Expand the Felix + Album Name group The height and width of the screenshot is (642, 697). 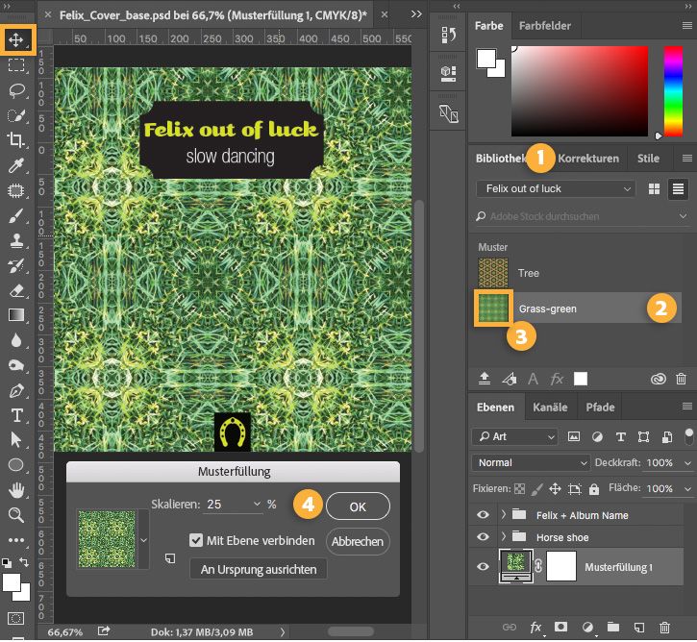[x=503, y=515]
